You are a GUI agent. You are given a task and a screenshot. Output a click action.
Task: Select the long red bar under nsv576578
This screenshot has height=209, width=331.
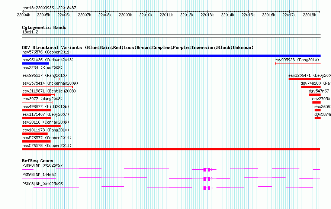(x=171, y=149)
